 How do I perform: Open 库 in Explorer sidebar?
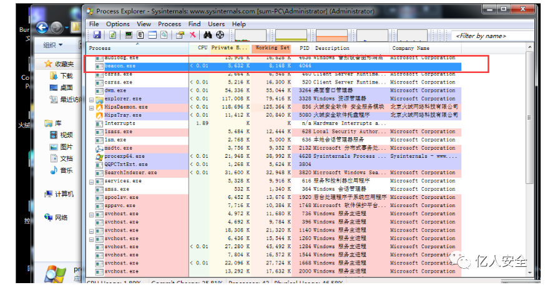[53, 123]
